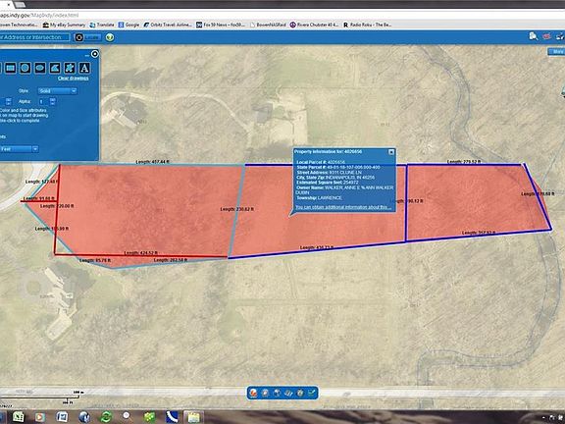
Task: Open the Fox 59 News bookmark
Action: [x=220, y=25]
